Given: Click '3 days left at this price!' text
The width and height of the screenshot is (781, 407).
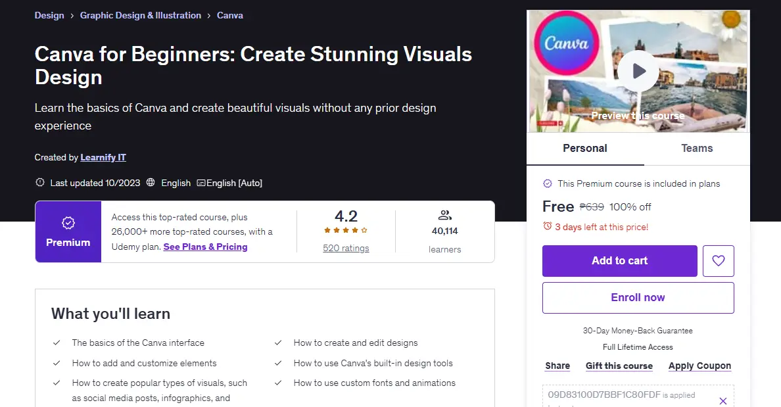Looking at the screenshot, I should click(x=602, y=227).
